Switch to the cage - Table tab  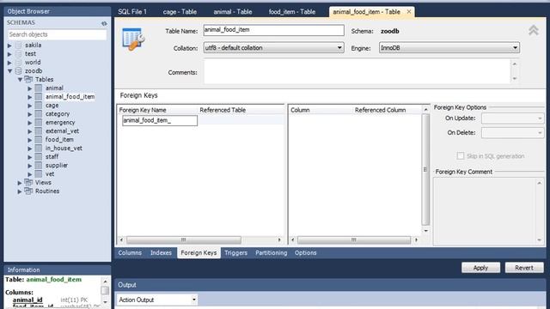click(180, 11)
